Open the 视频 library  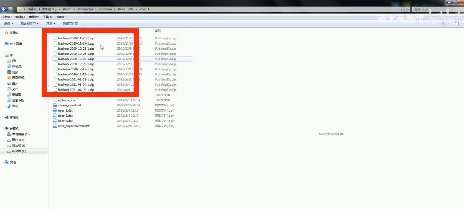(x=15, y=72)
